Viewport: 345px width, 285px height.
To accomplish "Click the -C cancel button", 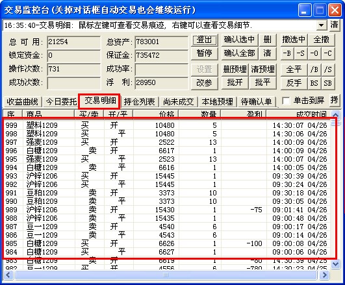I will click(327, 53).
